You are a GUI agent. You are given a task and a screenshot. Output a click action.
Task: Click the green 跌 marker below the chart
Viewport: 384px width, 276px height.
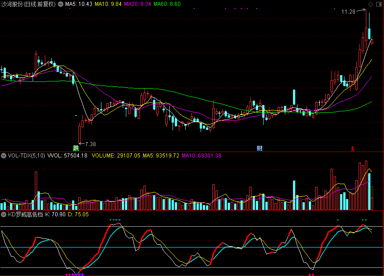point(76,148)
